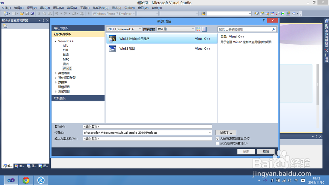
Task: Click the Start Page green arrow icon
Action: tap(283, 13)
